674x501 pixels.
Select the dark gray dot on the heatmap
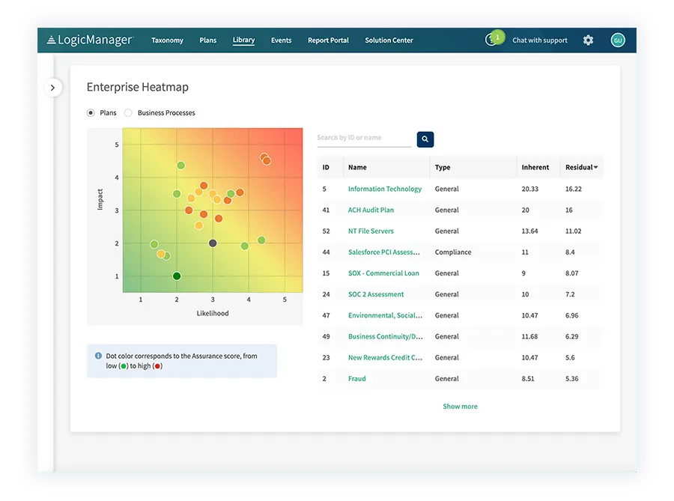213,243
